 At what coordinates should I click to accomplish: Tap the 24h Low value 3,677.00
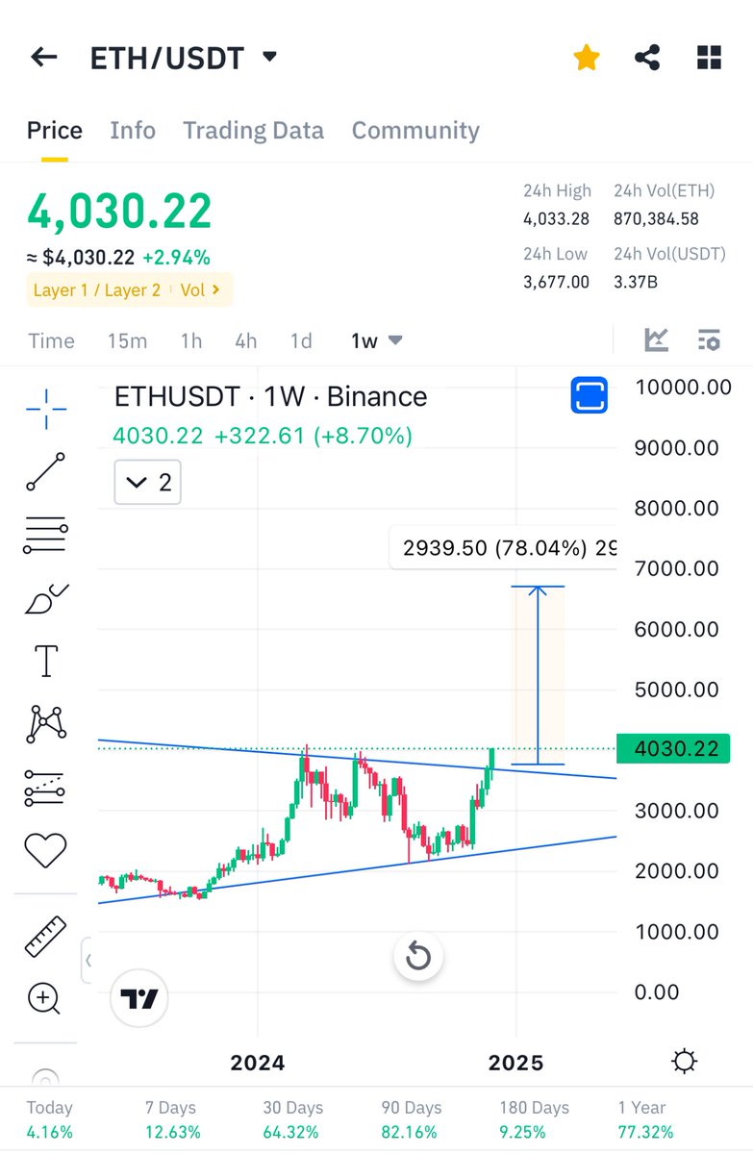[556, 282]
